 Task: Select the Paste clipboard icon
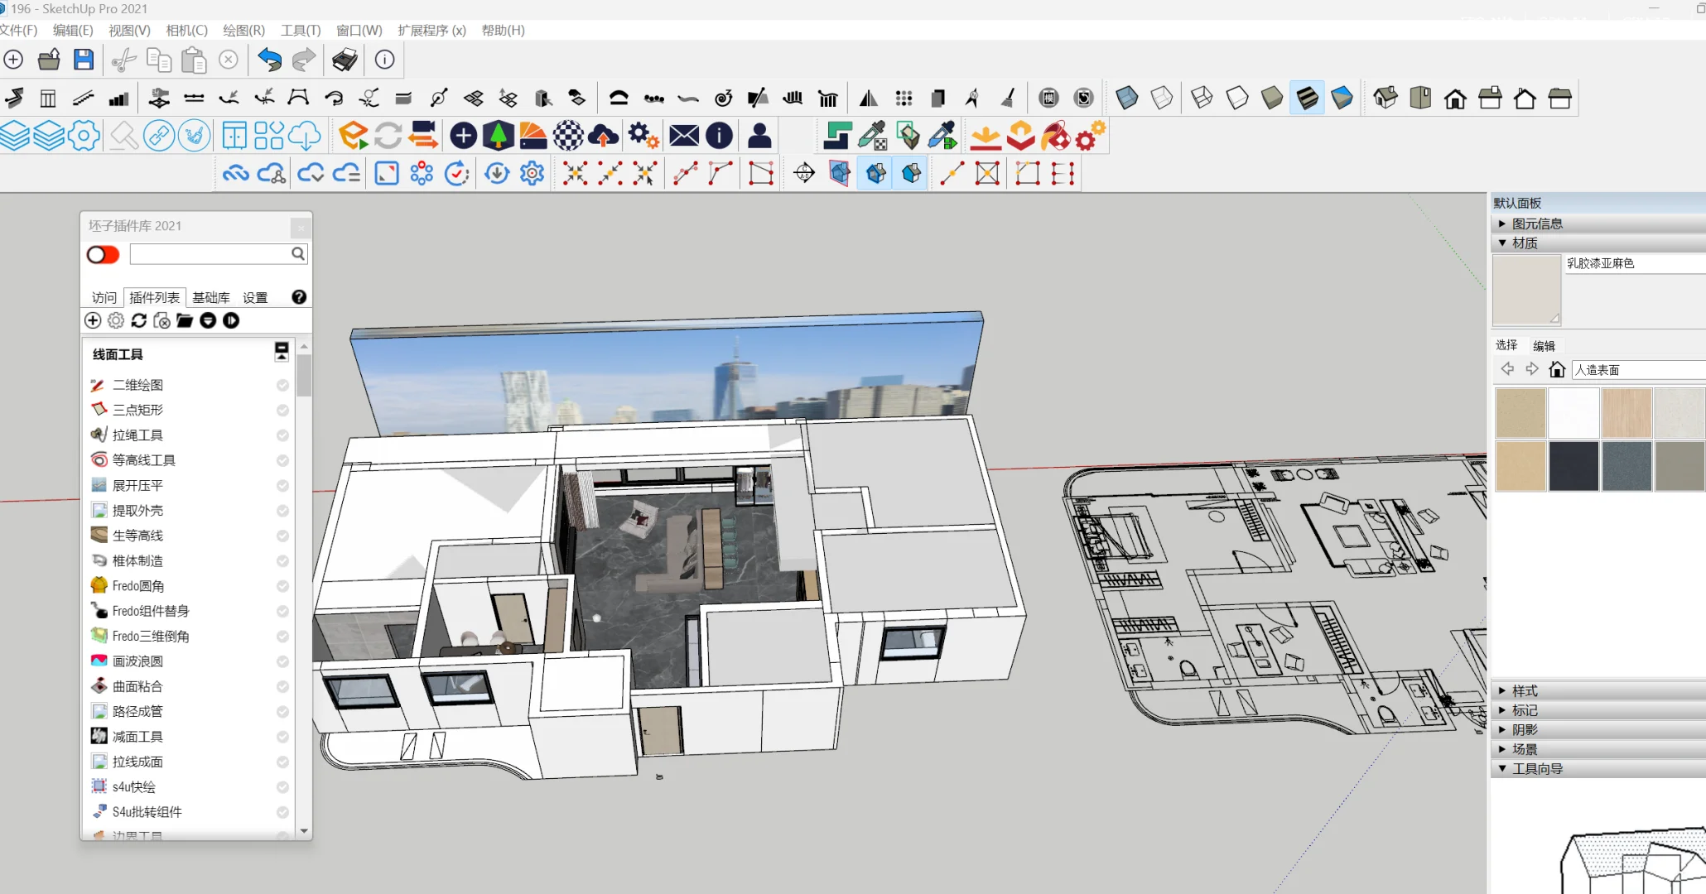[x=194, y=60]
